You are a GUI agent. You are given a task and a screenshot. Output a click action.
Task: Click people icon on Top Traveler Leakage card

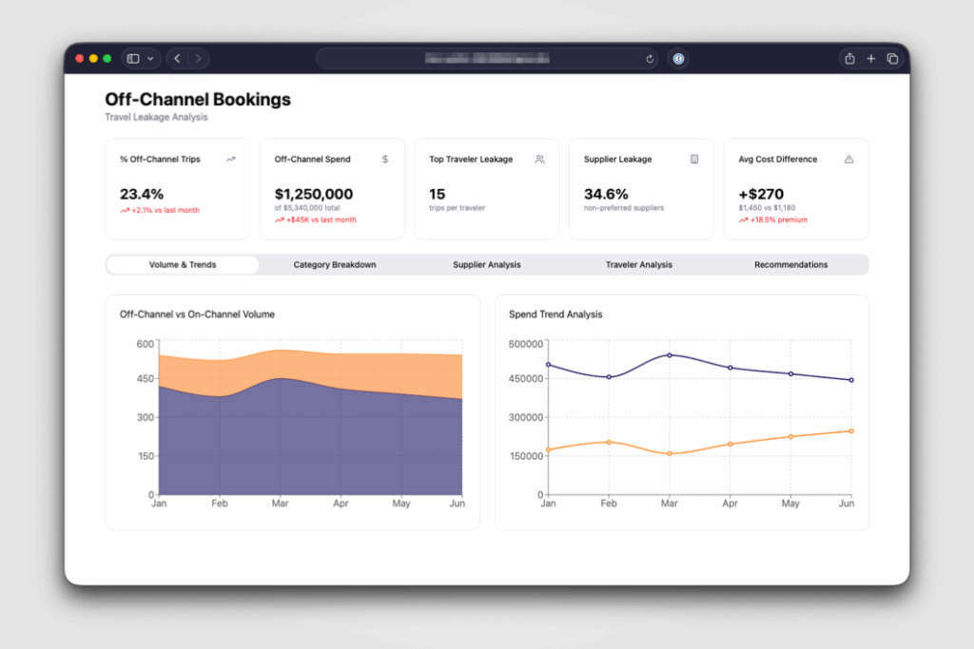[x=540, y=160]
